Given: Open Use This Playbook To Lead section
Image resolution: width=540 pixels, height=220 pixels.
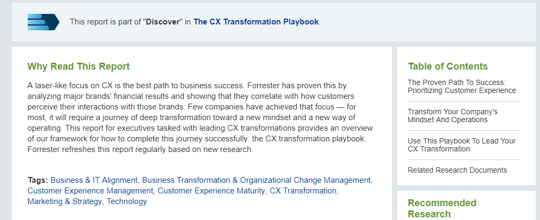Looking at the screenshot, I should [x=462, y=145].
